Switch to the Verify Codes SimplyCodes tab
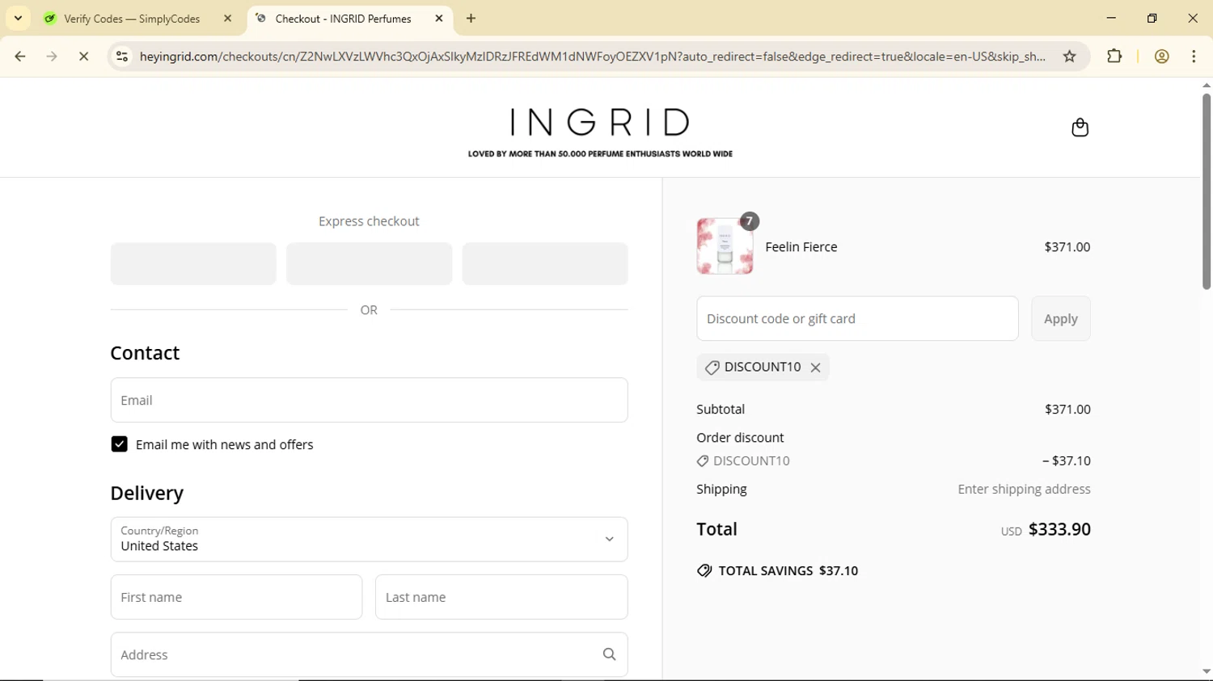1213x681 pixels. 132,19
